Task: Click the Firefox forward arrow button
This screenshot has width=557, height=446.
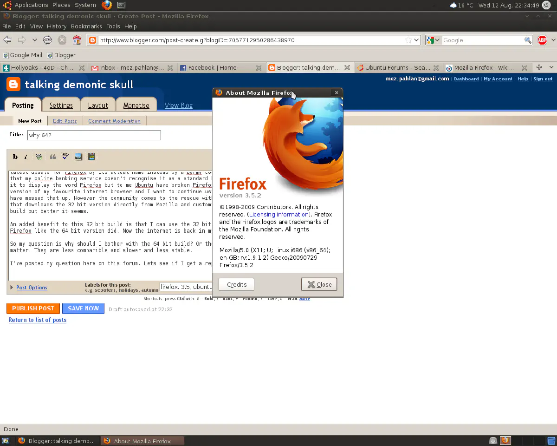Action: click(x=22, y=40)
